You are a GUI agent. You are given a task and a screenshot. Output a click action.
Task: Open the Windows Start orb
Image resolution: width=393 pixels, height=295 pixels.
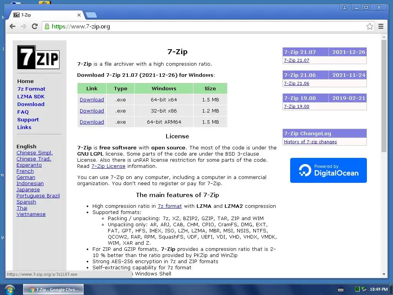tap(10, 290)
